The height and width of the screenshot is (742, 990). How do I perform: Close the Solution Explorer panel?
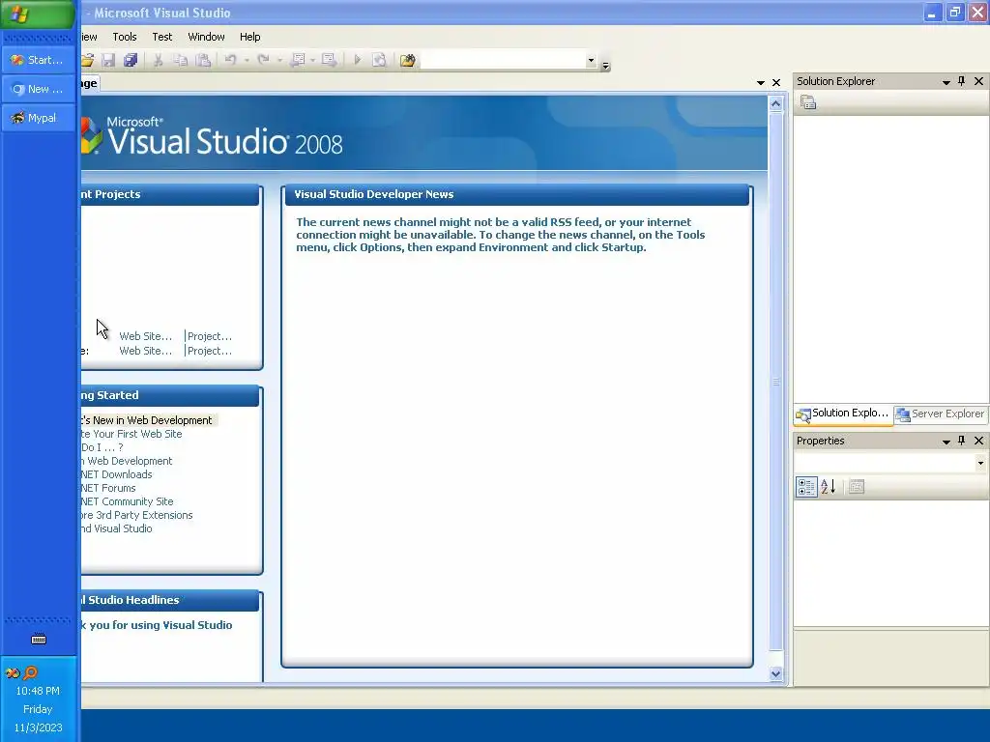coord(978,81)
